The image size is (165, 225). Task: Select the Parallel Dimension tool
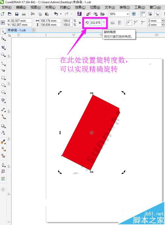pos(3,110)
